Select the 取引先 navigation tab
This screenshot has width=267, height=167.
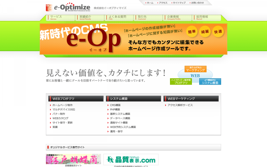[x=148, y=18]
